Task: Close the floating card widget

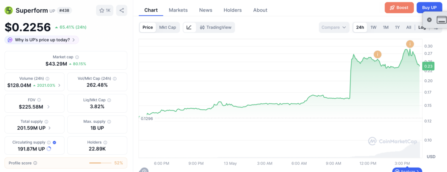Action: tap(429, 20)
